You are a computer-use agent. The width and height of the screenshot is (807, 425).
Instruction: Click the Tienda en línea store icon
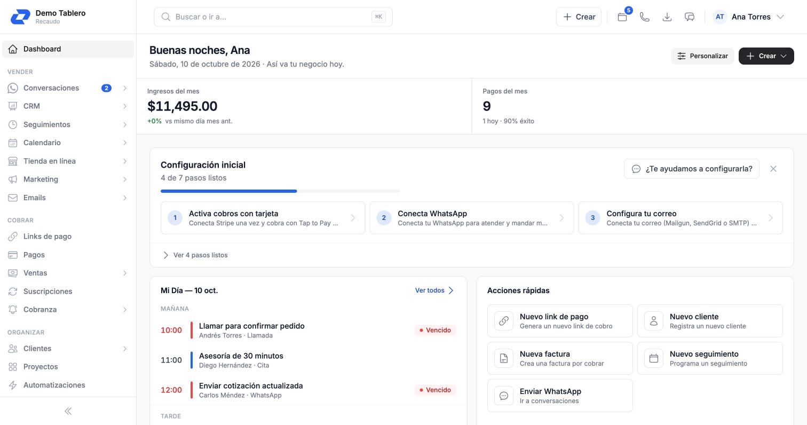(13, 161)
